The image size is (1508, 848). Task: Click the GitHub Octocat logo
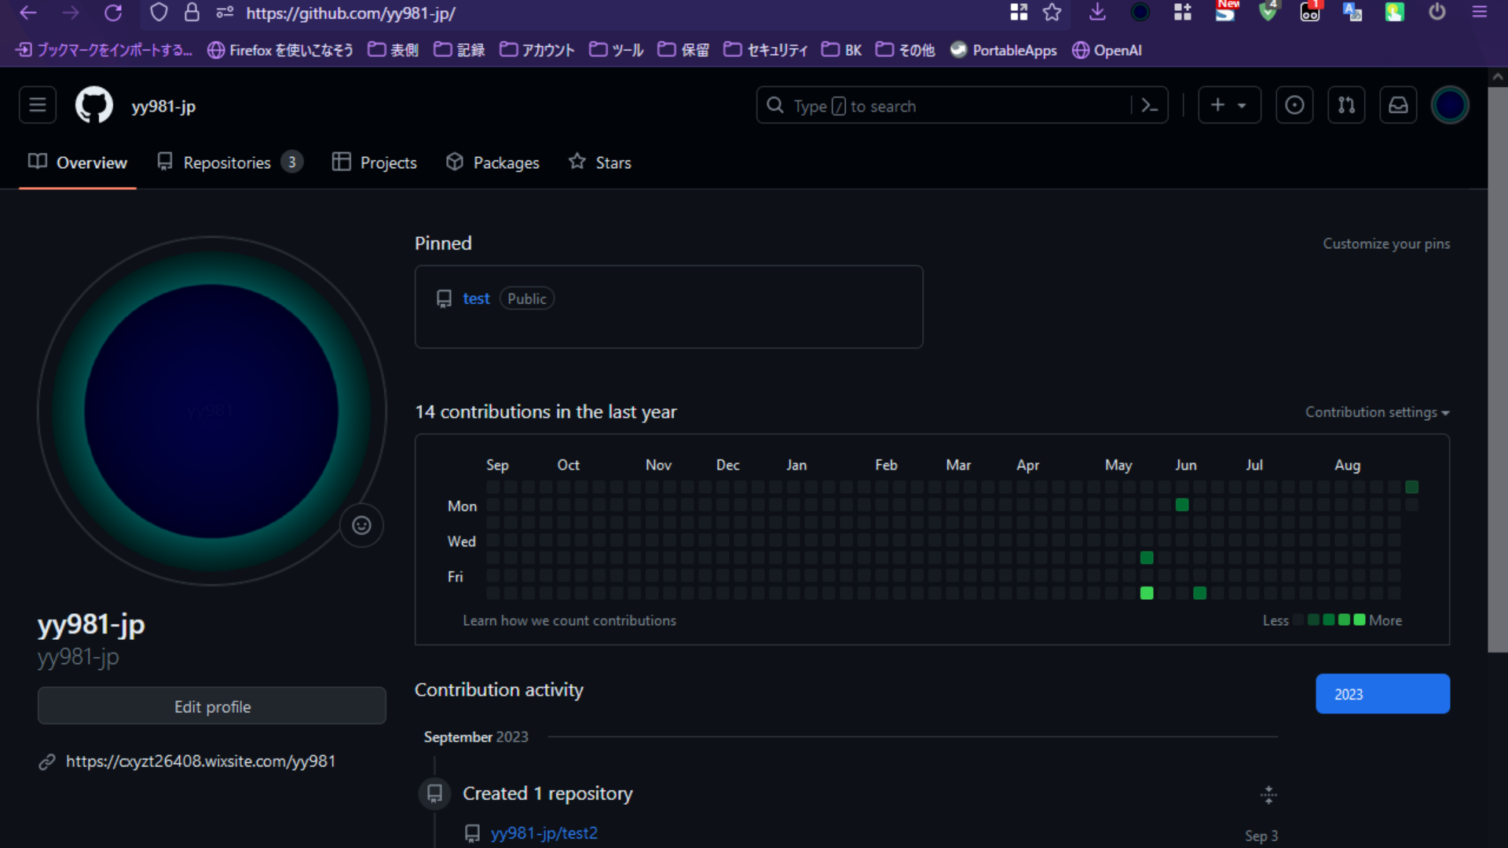pyautogui.click(x=94, y=105)
